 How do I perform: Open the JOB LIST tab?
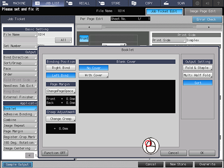coord(48,3)
